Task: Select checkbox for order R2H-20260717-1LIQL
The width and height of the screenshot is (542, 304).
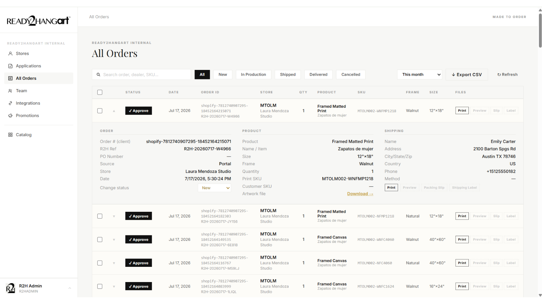Action: pos(100,286)
